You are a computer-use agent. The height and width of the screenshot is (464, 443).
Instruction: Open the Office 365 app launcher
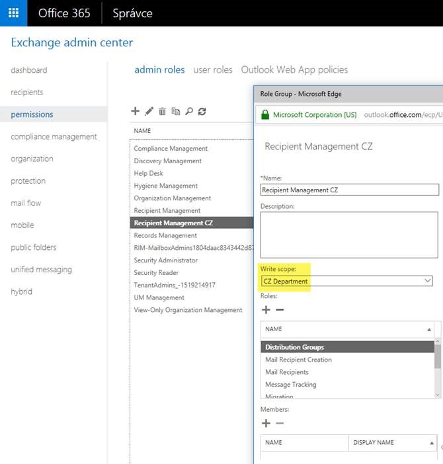click(x=14, y=13)
